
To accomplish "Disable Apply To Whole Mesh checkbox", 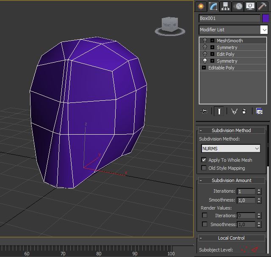I will (204, 160).
